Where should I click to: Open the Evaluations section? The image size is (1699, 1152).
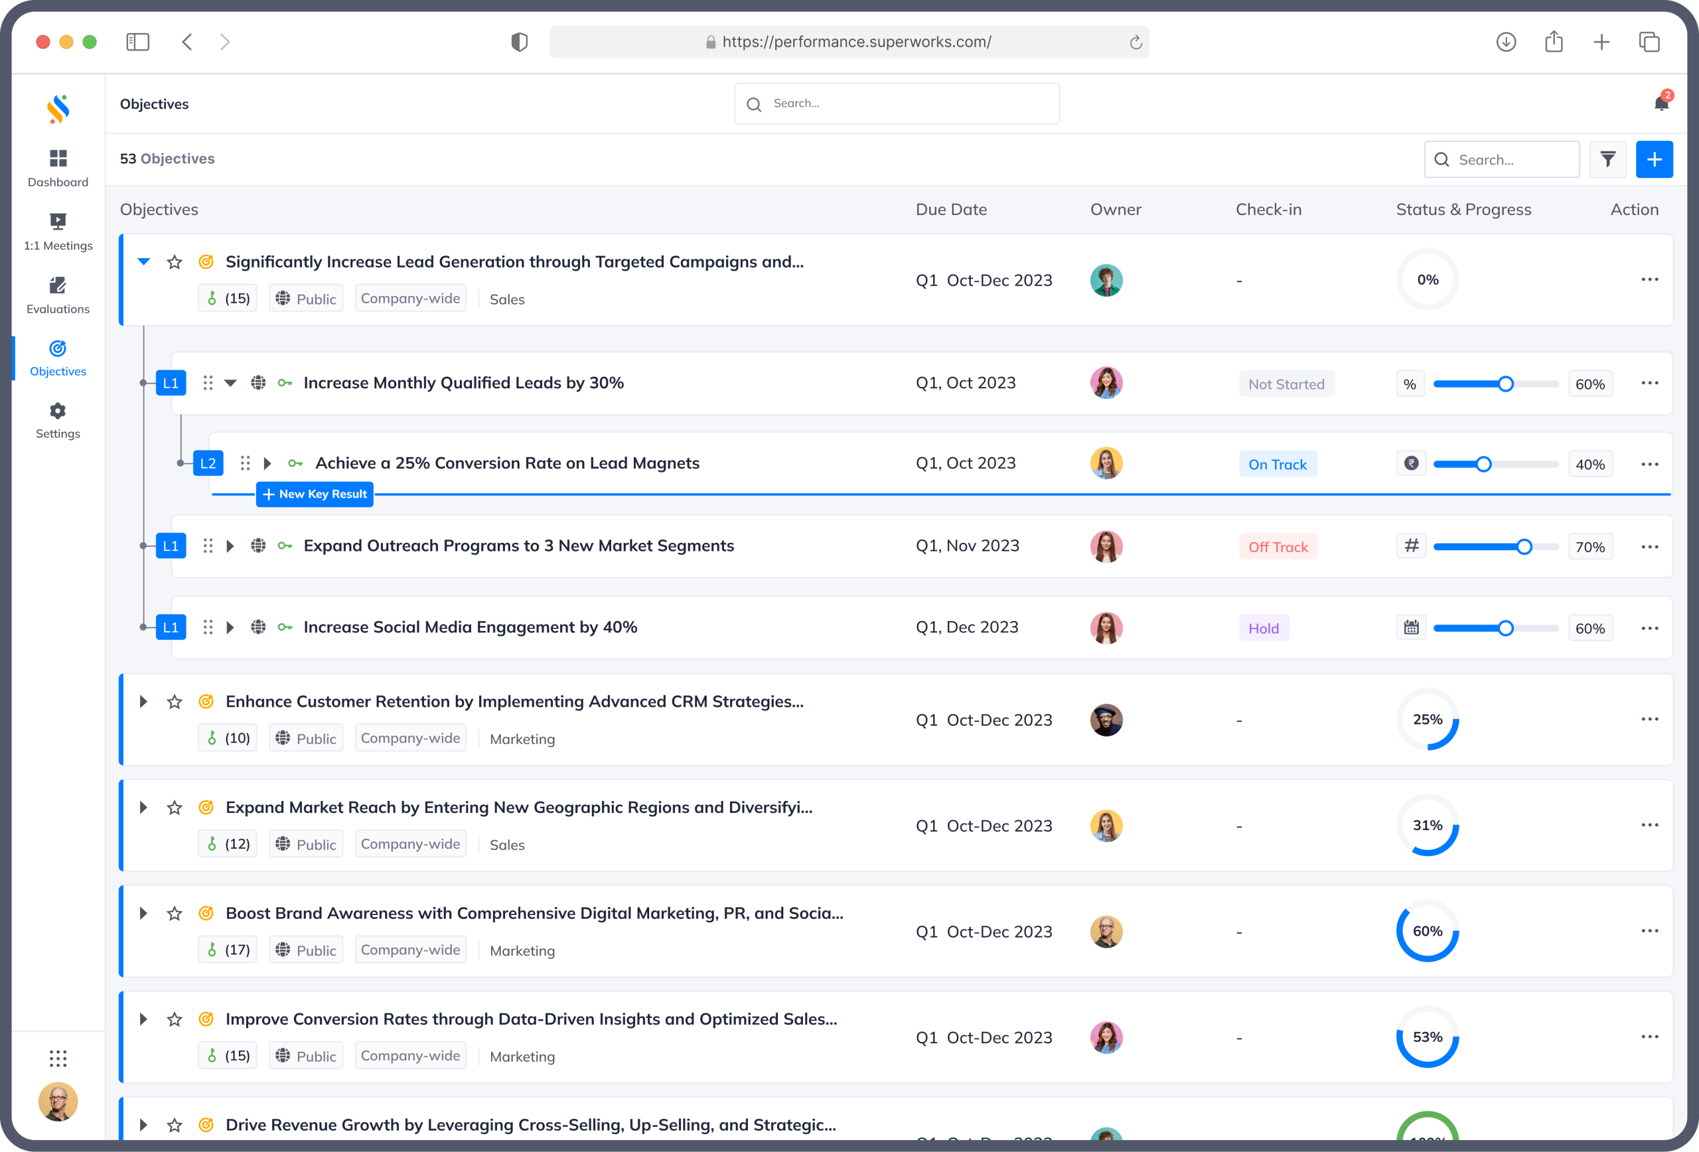pos(57,294)
